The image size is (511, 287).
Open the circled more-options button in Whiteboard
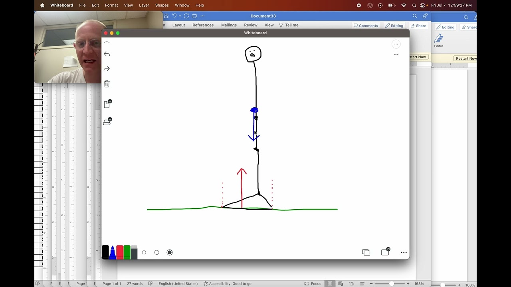(x=396, y=44)
